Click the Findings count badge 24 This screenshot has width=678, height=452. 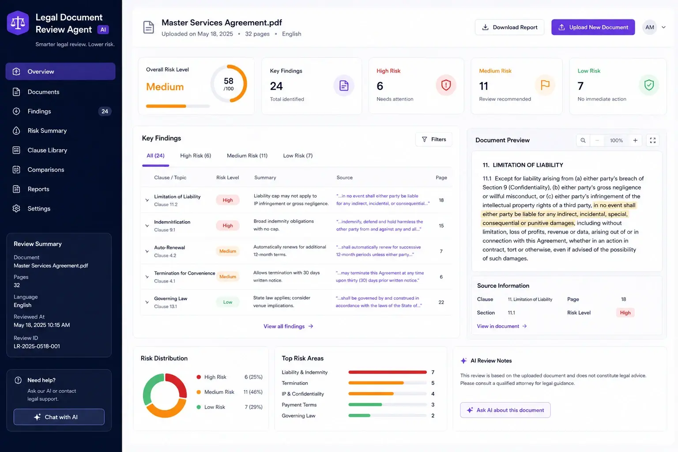[x=105, y=111]
